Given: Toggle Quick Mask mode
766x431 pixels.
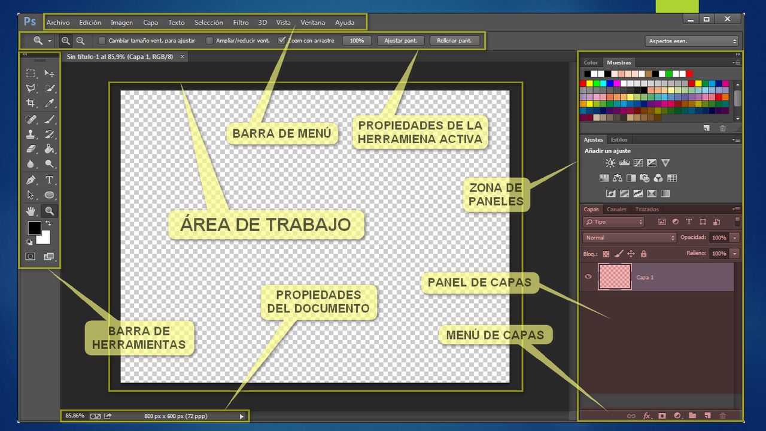Looking at the screenshot, I should click(x=30, y=256).
